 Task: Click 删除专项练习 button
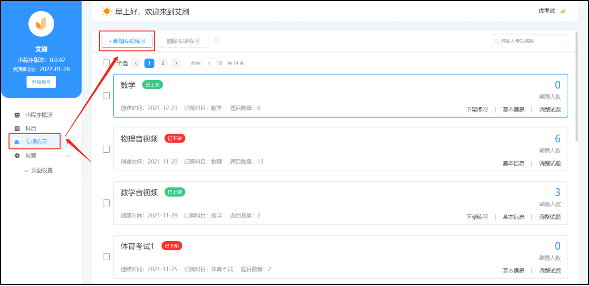[x=183, y=41]
